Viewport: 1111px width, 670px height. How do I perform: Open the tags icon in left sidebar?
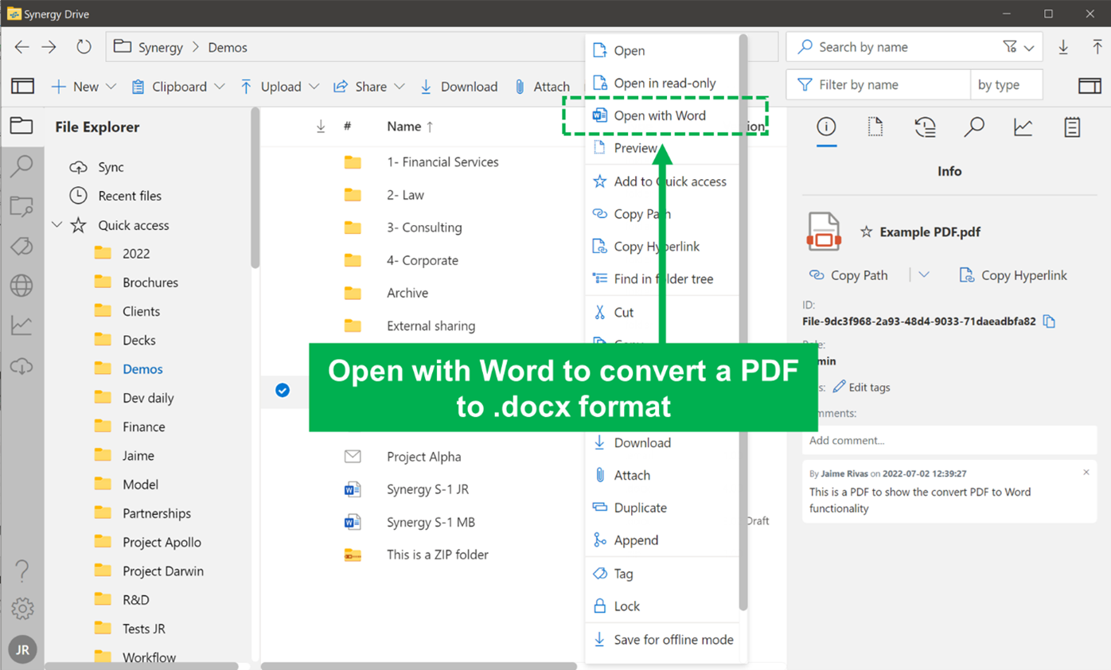[x=21, y=246]
